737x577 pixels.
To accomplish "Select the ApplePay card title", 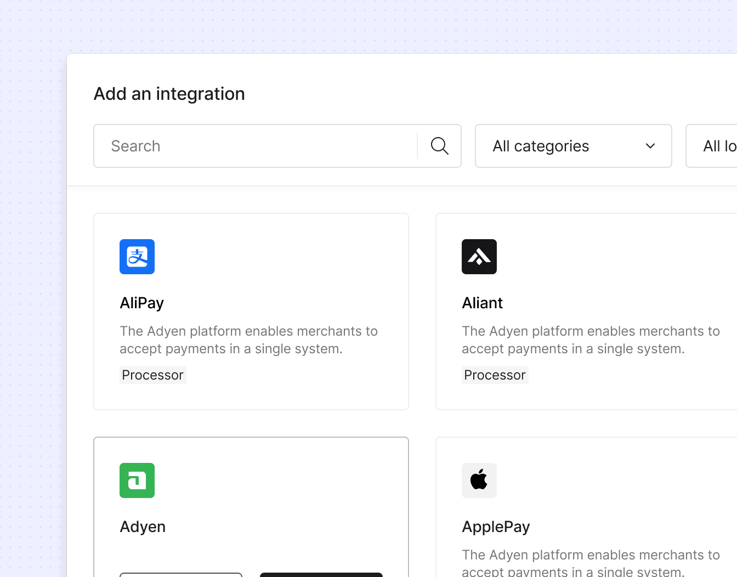I will point(496,527).
